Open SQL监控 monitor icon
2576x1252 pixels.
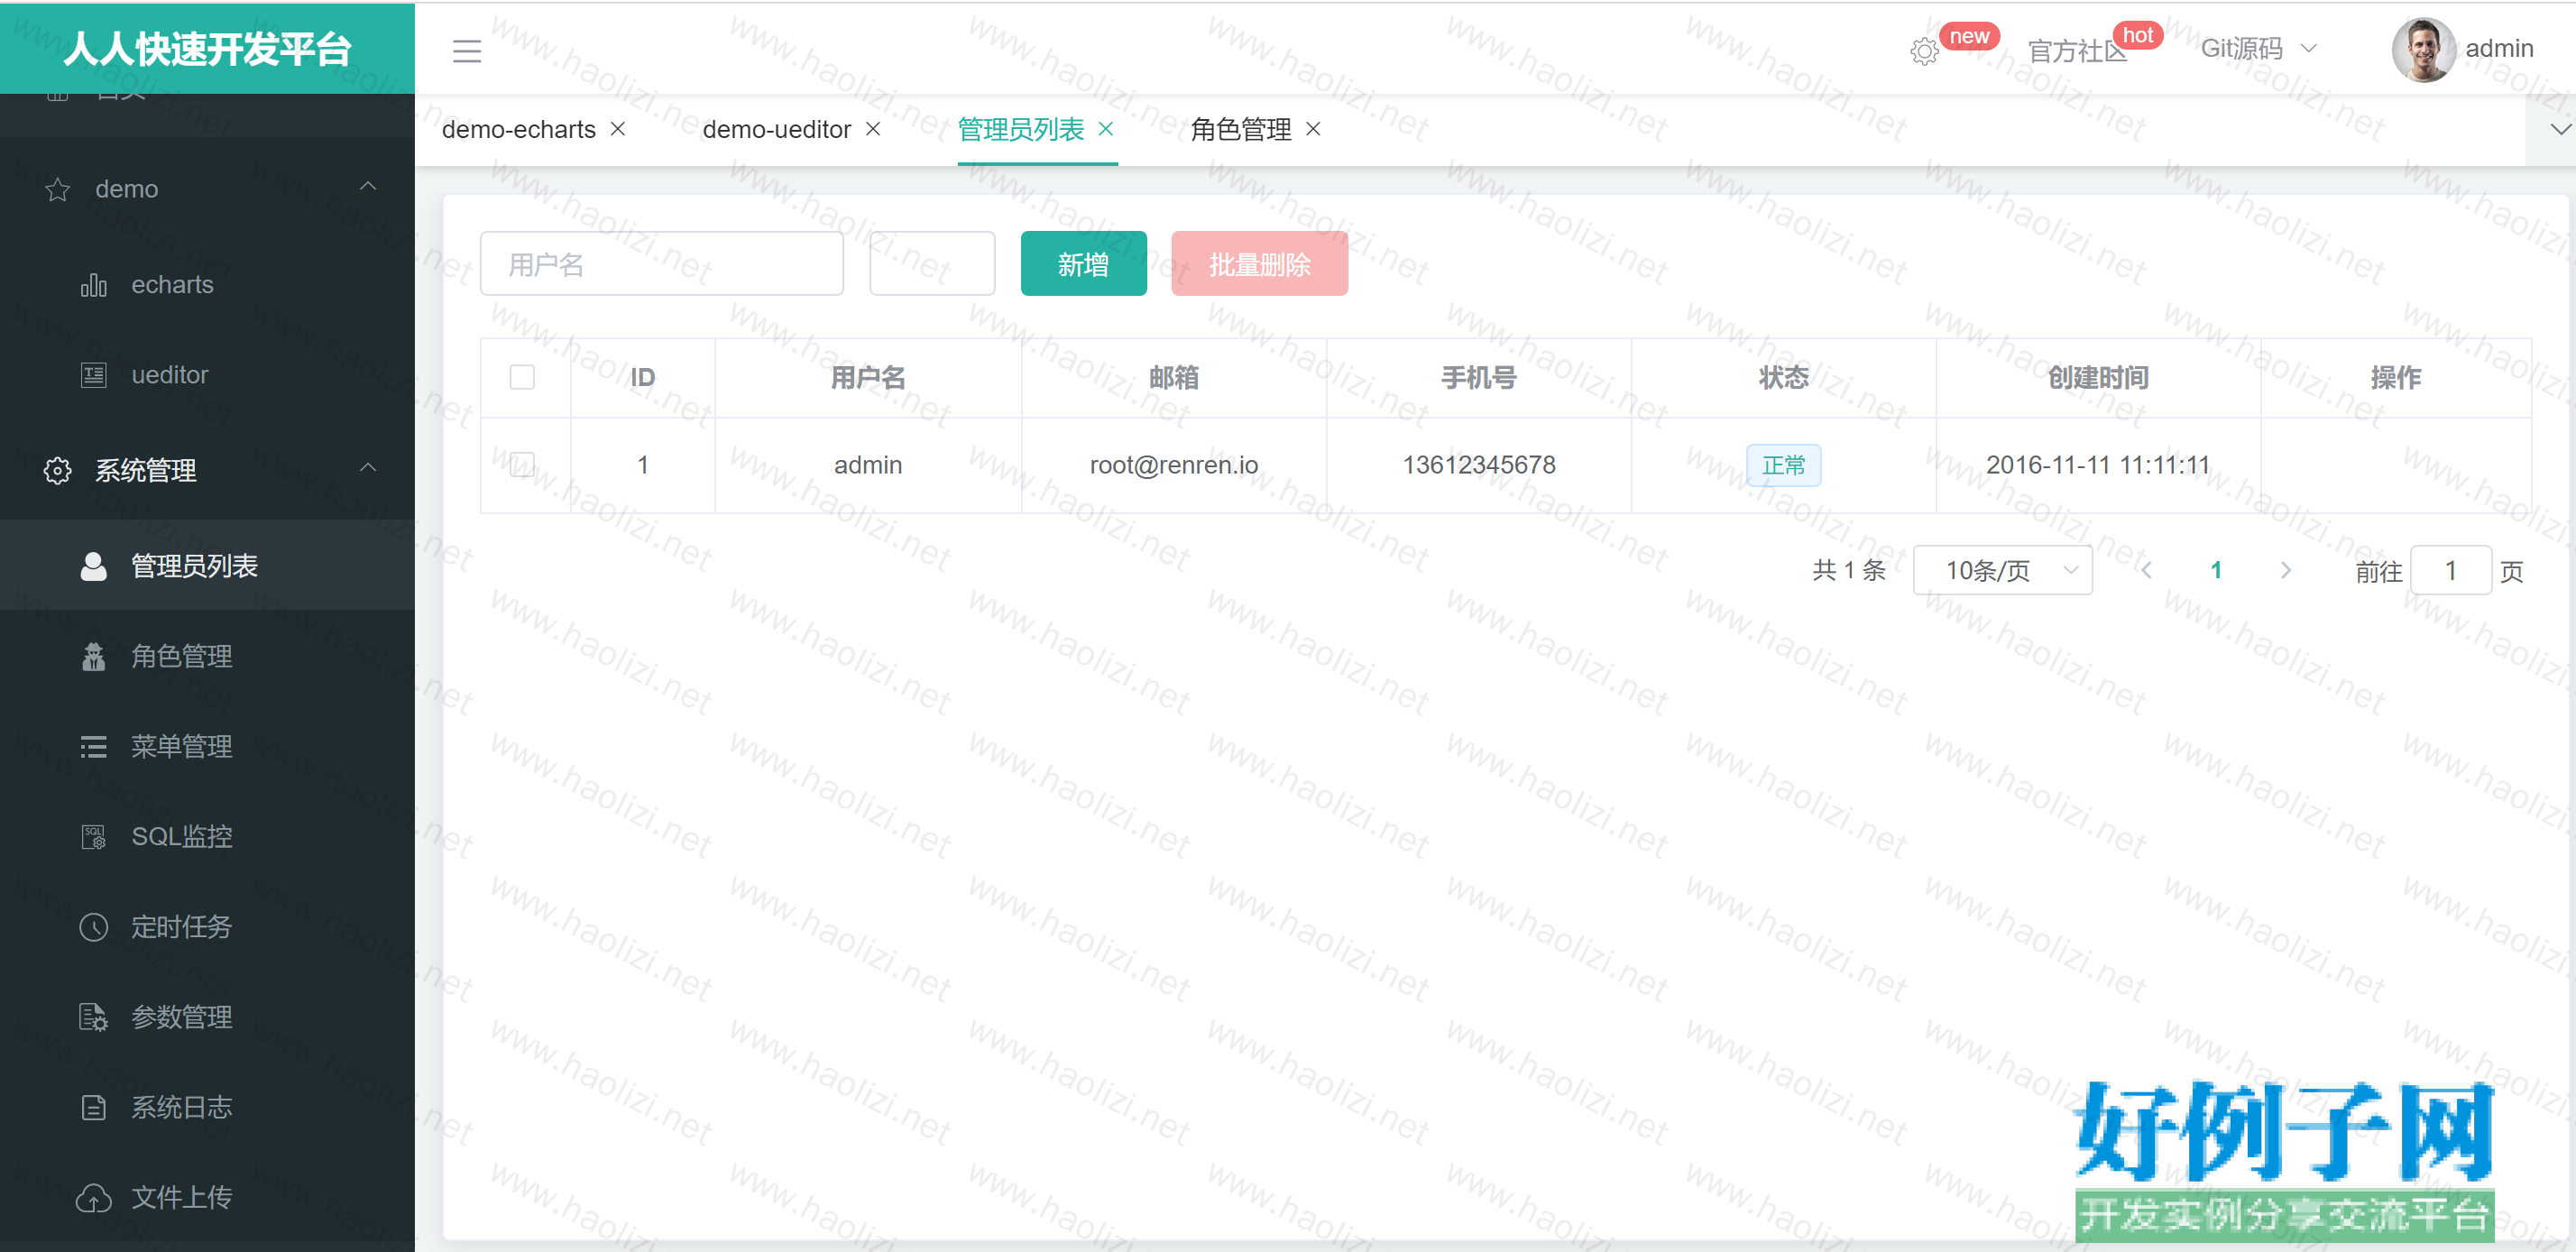pyautogui.click(x=93, y=837)
